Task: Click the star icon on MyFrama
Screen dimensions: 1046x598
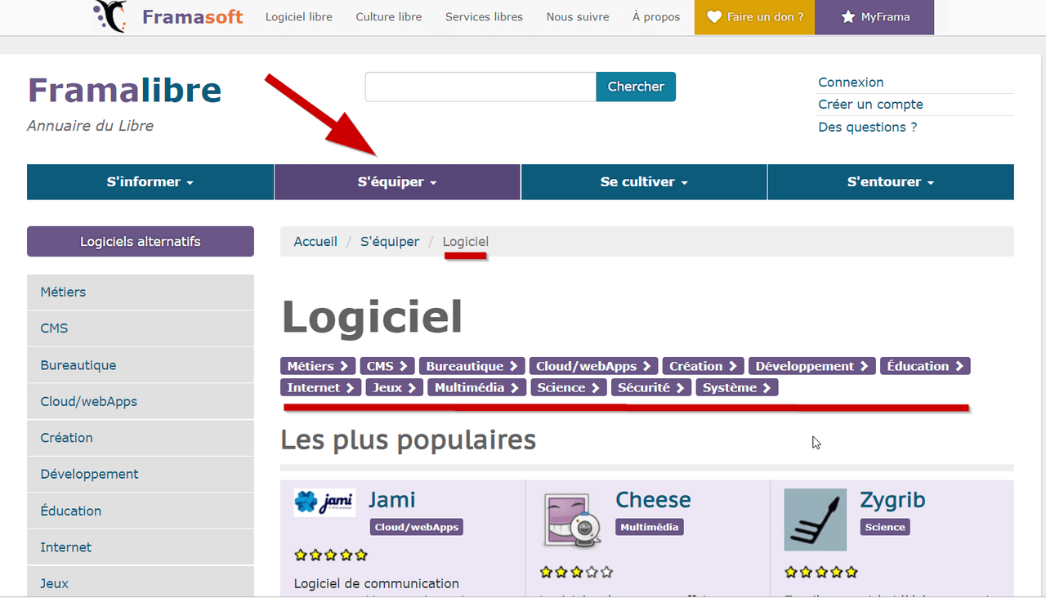Action: point(848,16)
